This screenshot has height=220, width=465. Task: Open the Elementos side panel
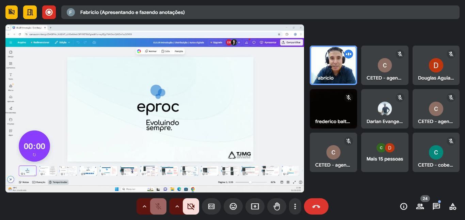tap(11, 65)
